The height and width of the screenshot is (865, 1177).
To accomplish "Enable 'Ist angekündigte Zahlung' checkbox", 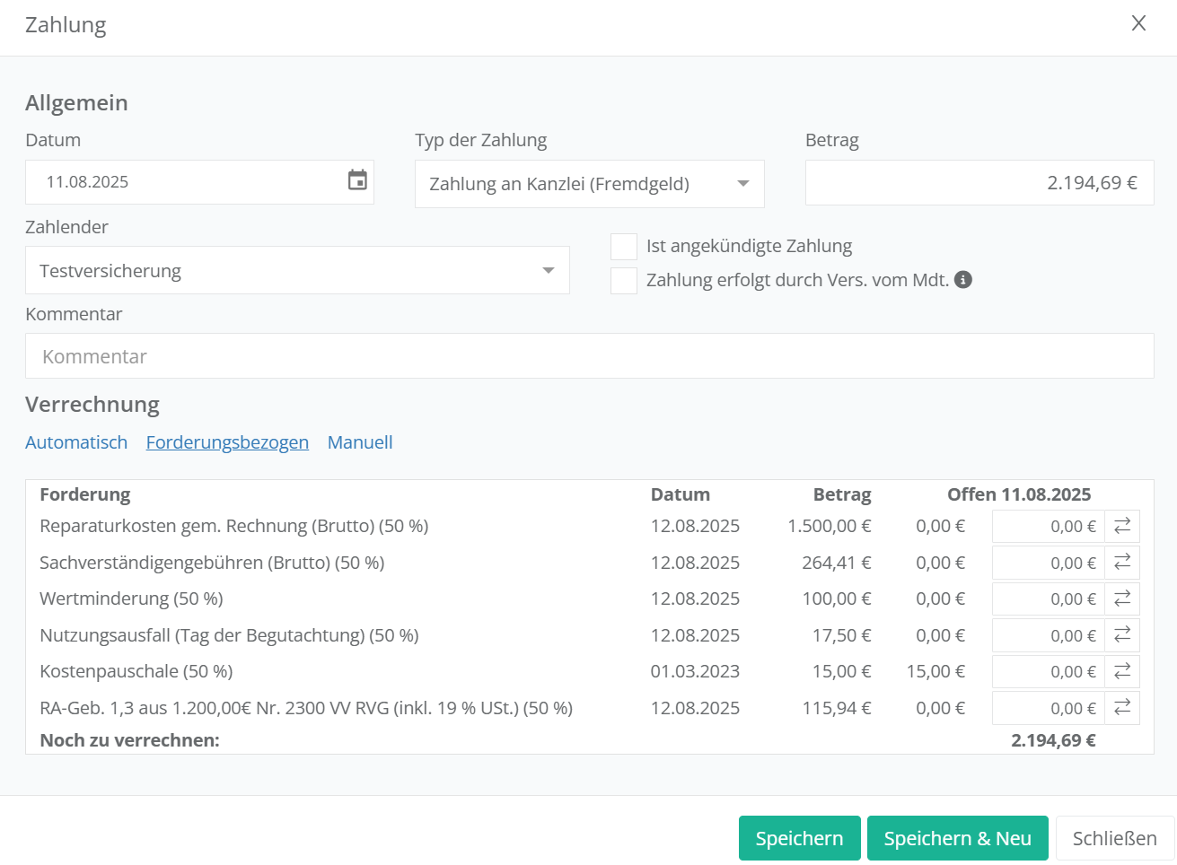I will click(624, 247).
